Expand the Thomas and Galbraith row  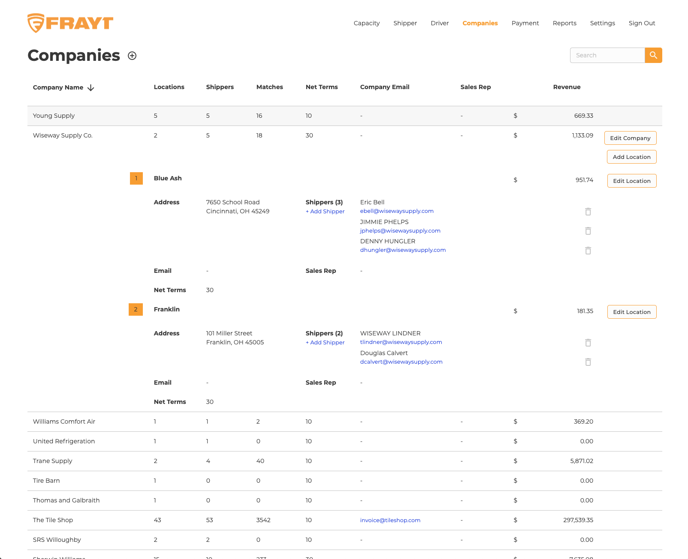click(344, 500)
